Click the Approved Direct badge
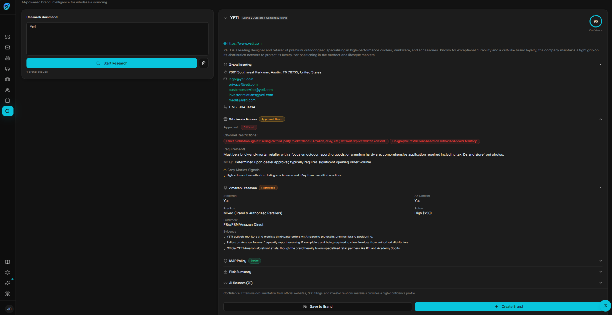 click(x=272, y=119)
